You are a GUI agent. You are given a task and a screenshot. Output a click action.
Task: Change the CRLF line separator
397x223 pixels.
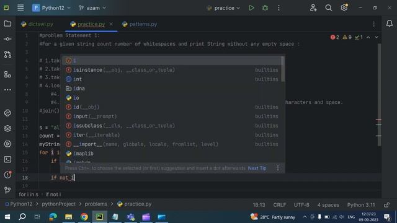280,205
